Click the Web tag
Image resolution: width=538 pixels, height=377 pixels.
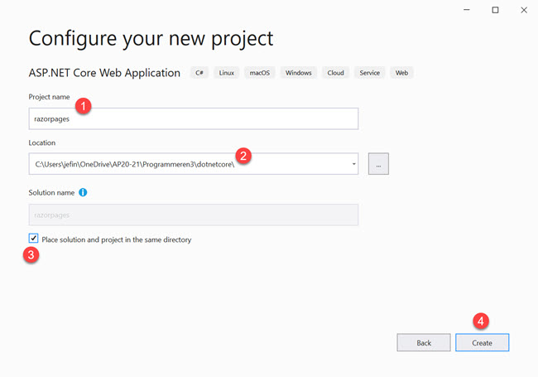pyautogui.click(x=401, y=73)
